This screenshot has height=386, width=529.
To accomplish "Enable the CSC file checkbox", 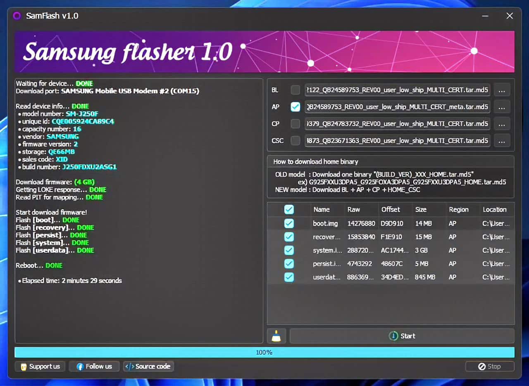I will [x=295, y=141].
